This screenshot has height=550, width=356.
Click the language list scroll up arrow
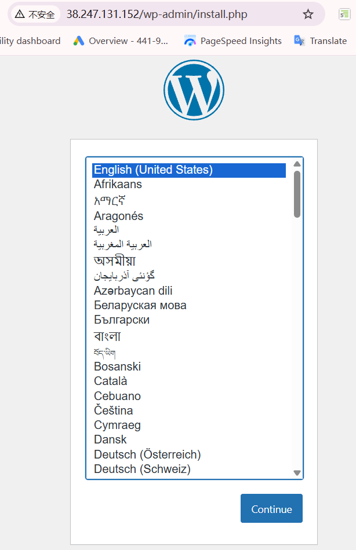click(x=297, y=164)
